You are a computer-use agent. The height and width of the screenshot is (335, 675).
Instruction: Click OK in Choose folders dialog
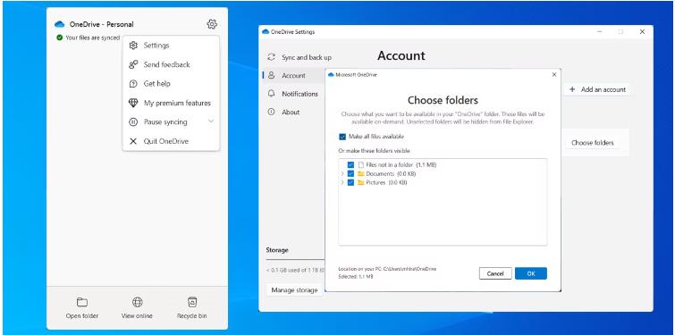tap(531, 273)
